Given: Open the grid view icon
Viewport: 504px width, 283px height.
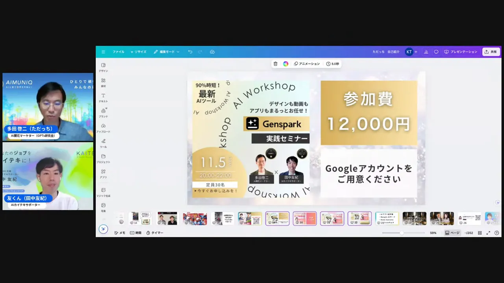Looking at the screenshot, I should [x=480, y=233].
